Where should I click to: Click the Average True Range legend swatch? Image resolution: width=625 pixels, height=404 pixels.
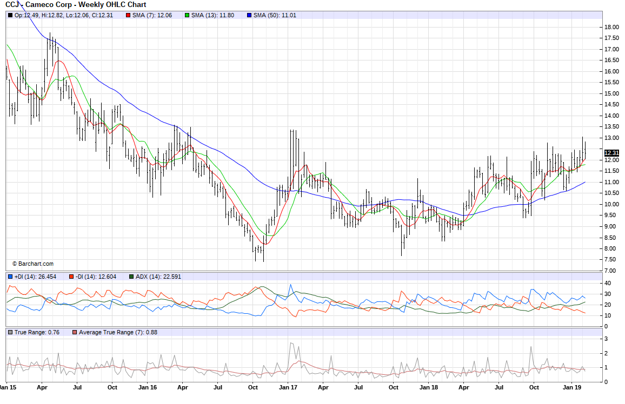pos(75,332)
